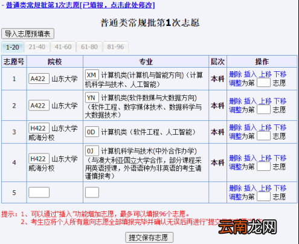Click the H422 school code field in row 4
Screen dimensions: 299x244
[x=39, y=159]
